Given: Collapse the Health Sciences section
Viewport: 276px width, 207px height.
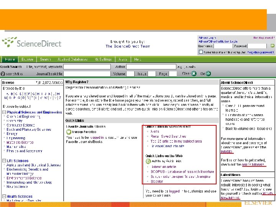Looking at the screenshot, I should click(4, 196).
